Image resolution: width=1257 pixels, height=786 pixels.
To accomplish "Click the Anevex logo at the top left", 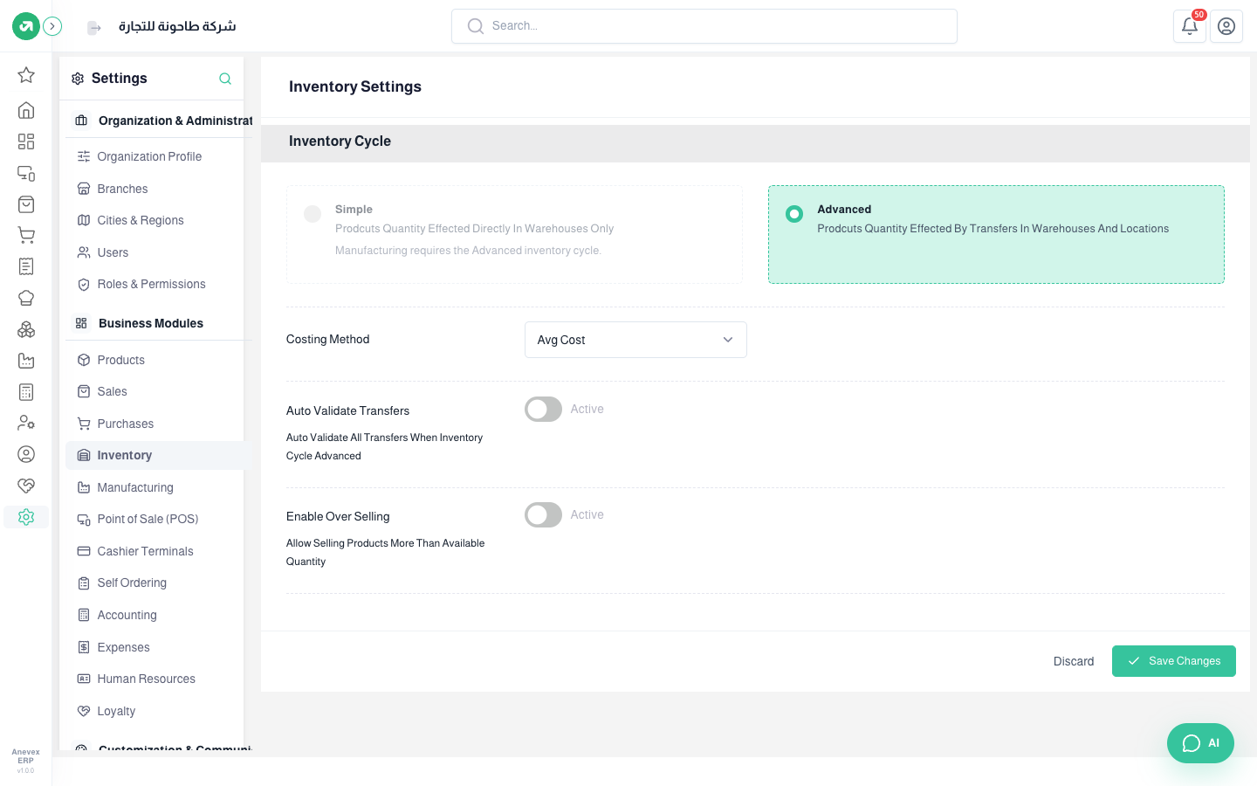I will [x=26, y=26].
